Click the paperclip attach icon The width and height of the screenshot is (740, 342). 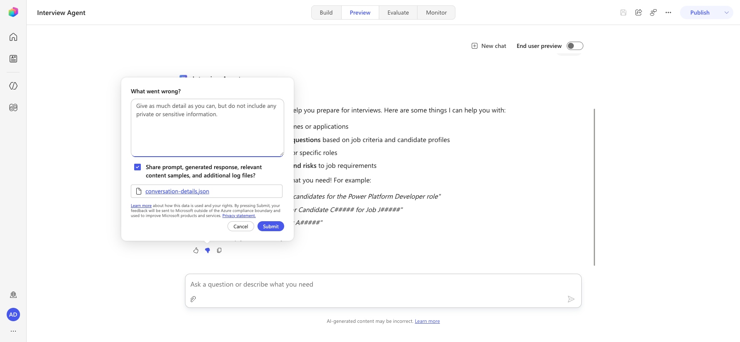[x=193, y=299]
